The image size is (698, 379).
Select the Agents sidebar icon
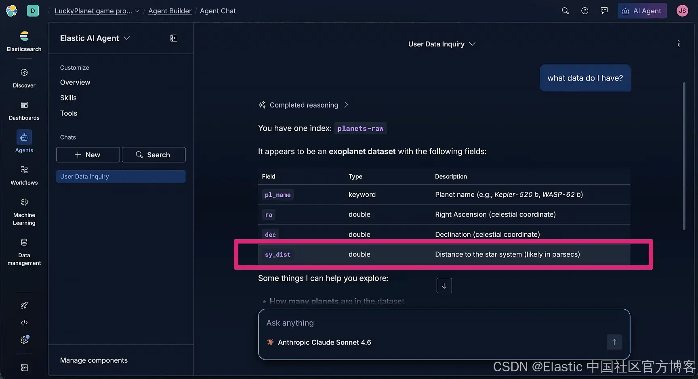pyautogui.click(x=24, y=137)
